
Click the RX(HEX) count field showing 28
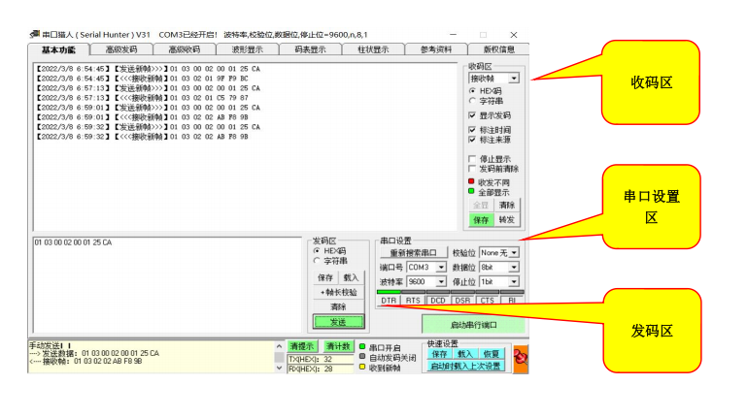tap(321, 369)
